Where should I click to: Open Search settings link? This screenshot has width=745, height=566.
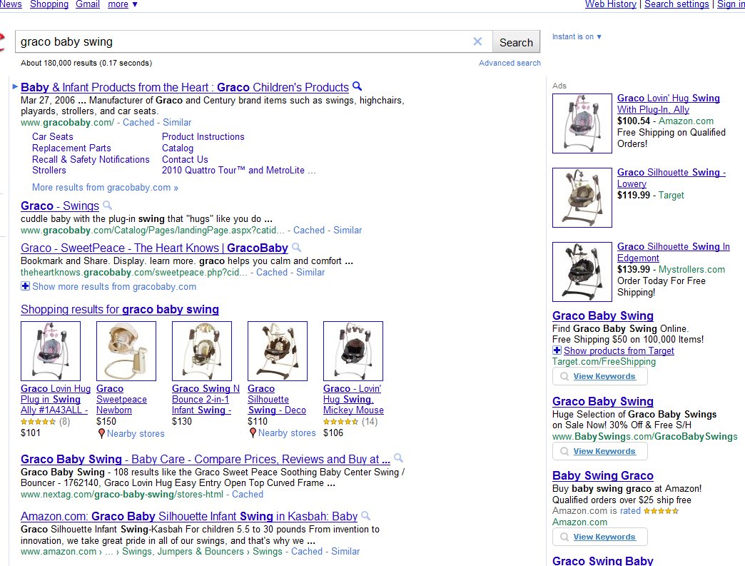coord(676,4)
